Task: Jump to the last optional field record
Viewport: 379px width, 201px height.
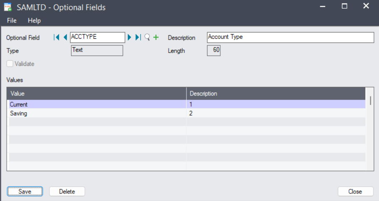Action: [138, 38]
